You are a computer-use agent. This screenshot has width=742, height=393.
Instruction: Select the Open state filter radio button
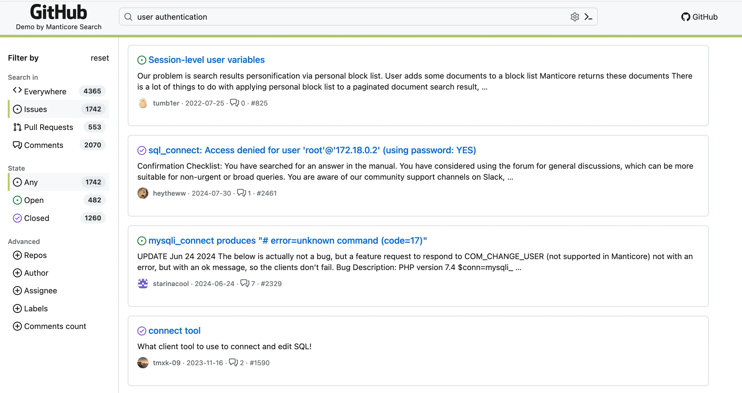click(18, 200)
